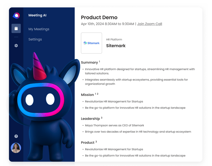Image resolution: width=212 pixels, height=166 pixels.
Task: Click the help question mark icon
Action: tap(16, 136)
